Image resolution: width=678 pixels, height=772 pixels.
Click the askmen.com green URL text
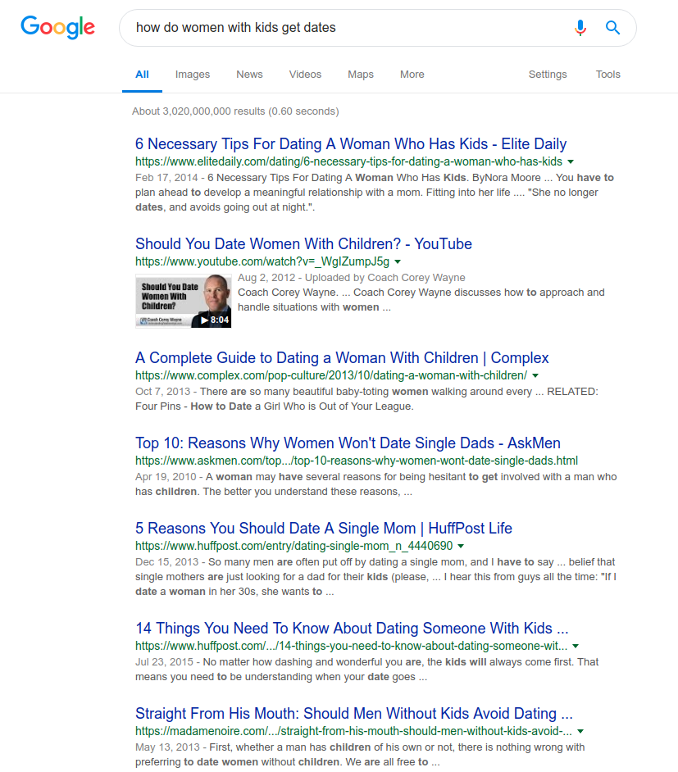357,461
